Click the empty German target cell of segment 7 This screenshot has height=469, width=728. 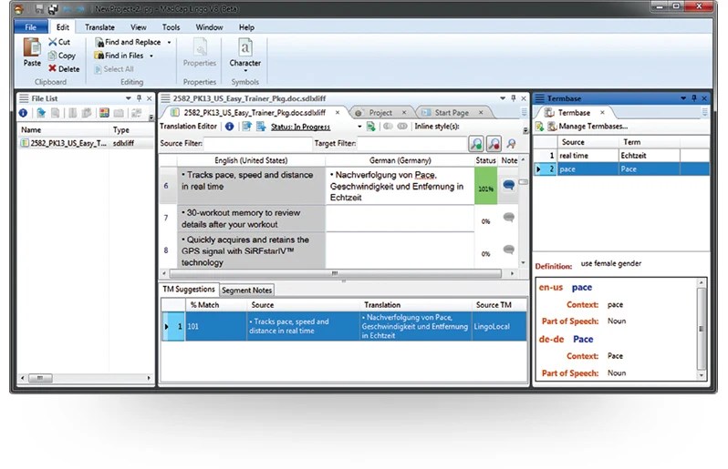pyautogui.click(x=400, y=219)
